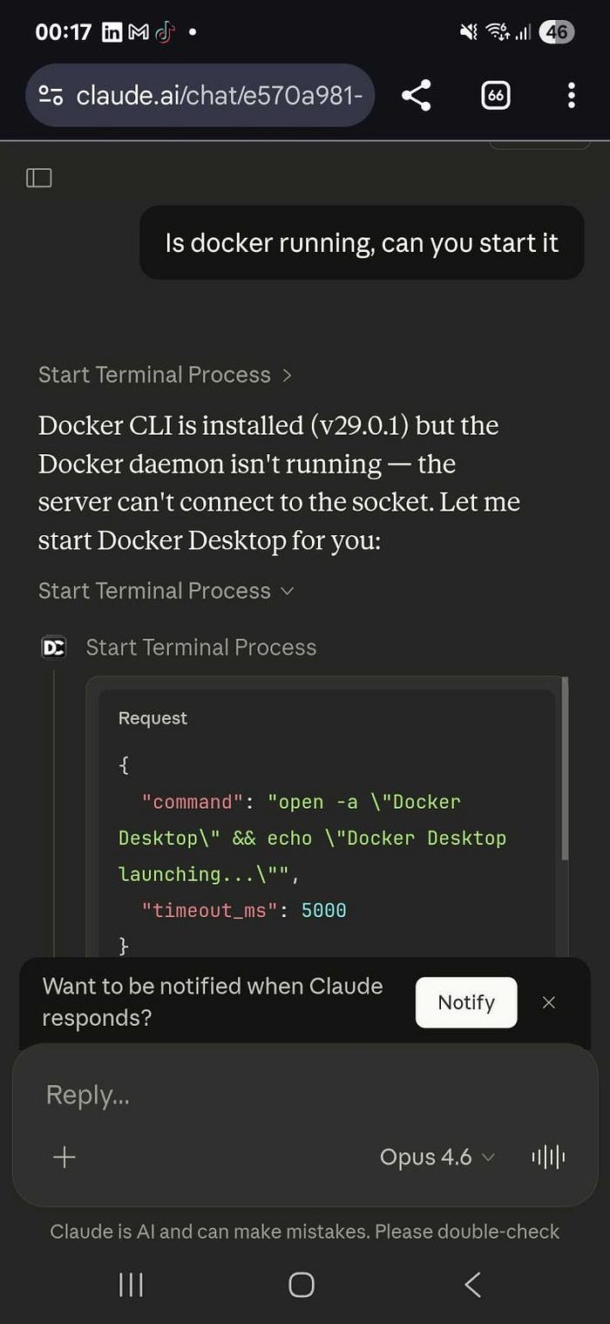Screen dimensions: 610x1324
Task: Collapse the second Start Terminal Process step
Action: click(x=166, y=591)
